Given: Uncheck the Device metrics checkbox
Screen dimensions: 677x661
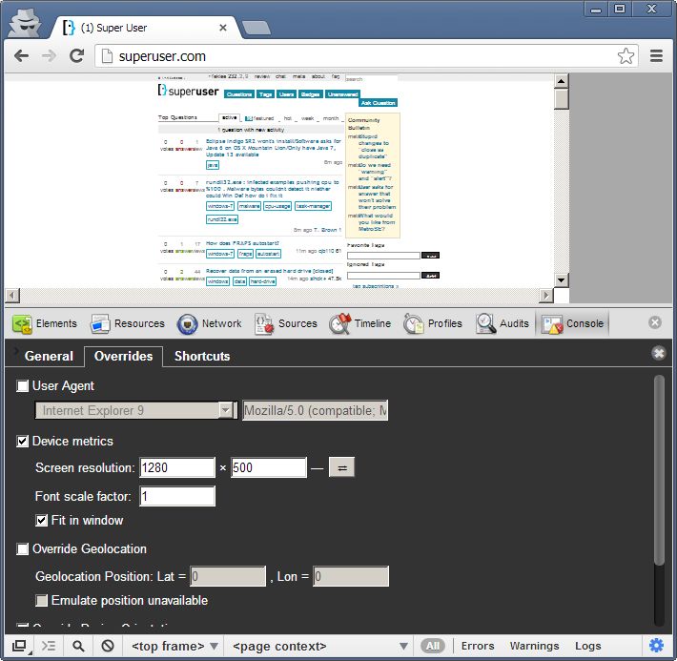Looking at the screenshot, I should click(23, 441).
